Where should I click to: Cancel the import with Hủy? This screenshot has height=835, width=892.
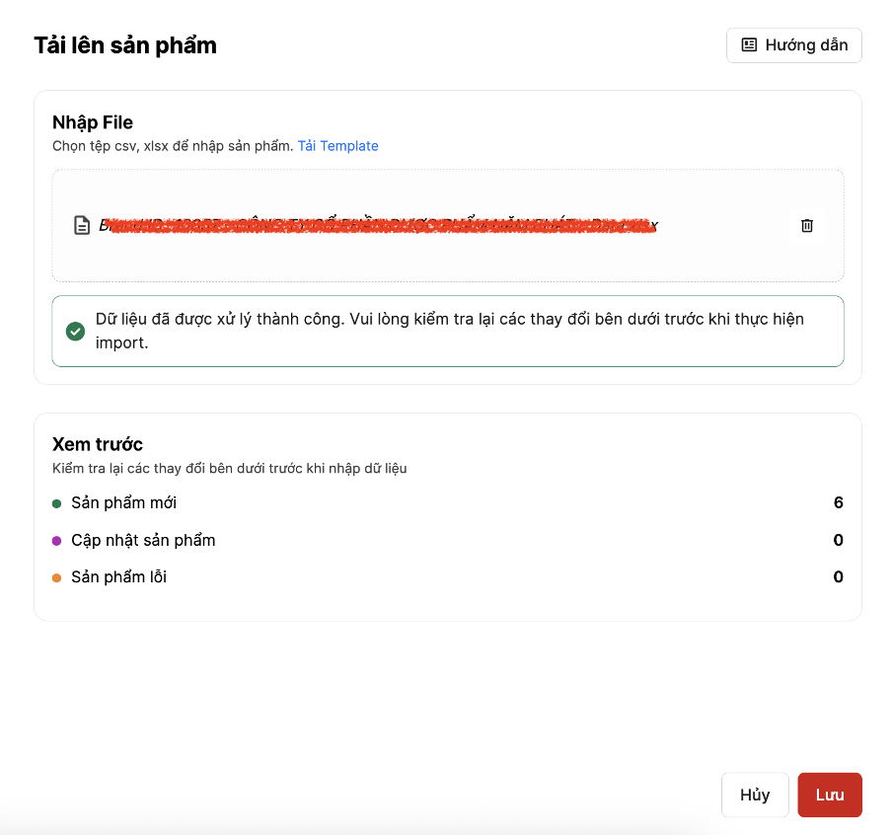[755, 795]
